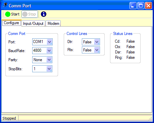Click the Port: label

12,42
